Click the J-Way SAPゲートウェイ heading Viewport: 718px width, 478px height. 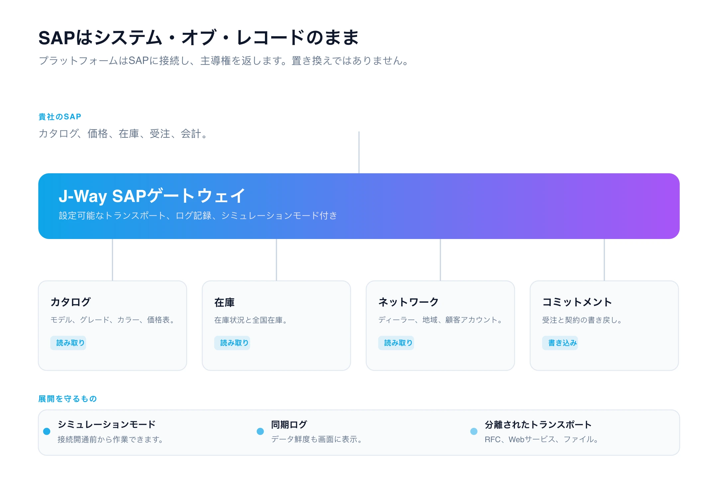[152, 196]
